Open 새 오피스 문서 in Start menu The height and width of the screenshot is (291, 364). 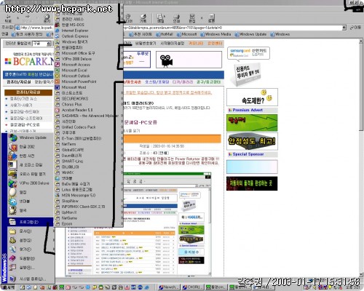31,165
